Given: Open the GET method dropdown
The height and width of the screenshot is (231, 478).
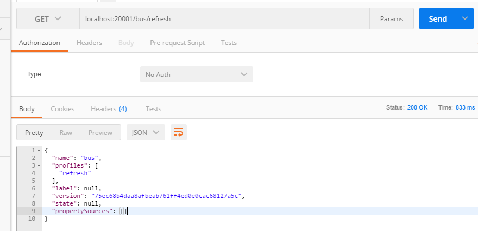Looking at the screenshot, I should click(x=48, y=19).
